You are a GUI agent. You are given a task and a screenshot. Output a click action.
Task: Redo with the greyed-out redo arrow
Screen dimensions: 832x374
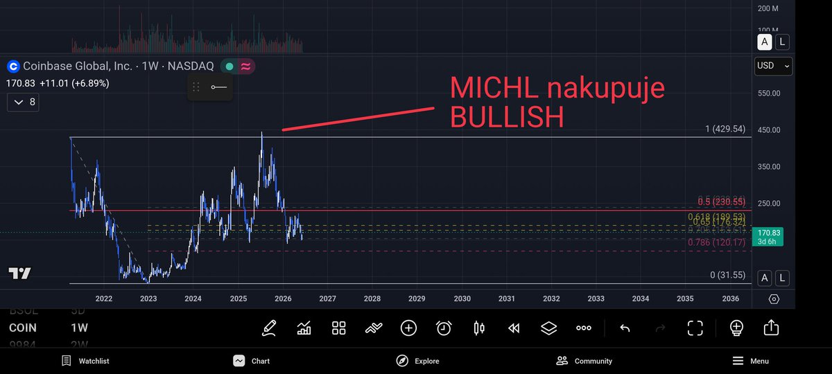(660, 328)
